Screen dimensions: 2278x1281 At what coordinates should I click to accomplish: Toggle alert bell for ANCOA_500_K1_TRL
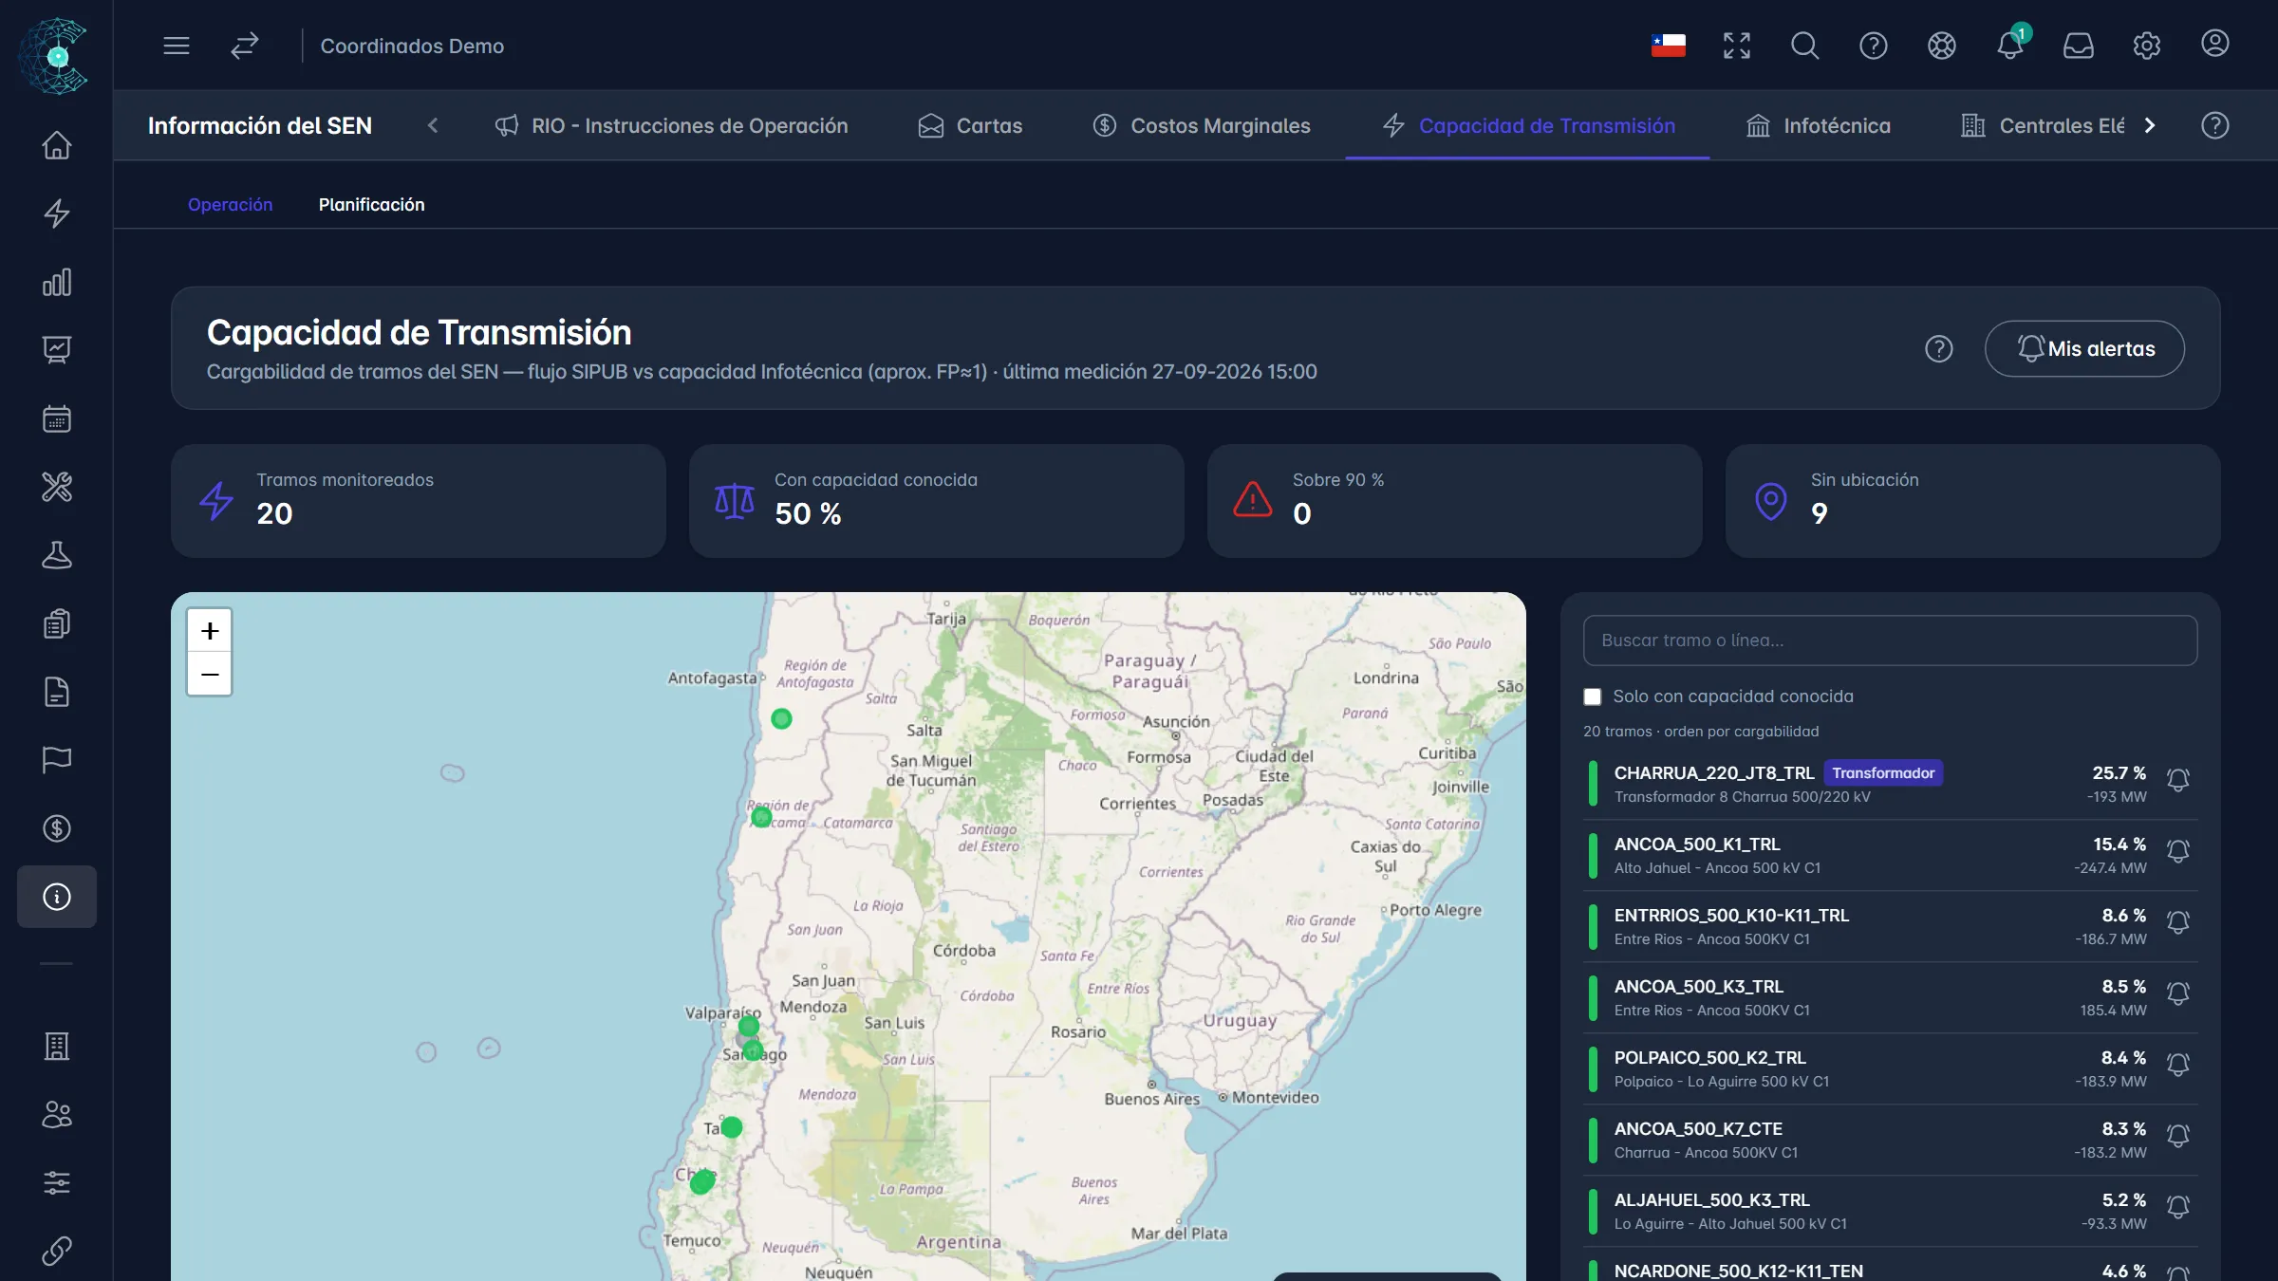[2178, 851]
